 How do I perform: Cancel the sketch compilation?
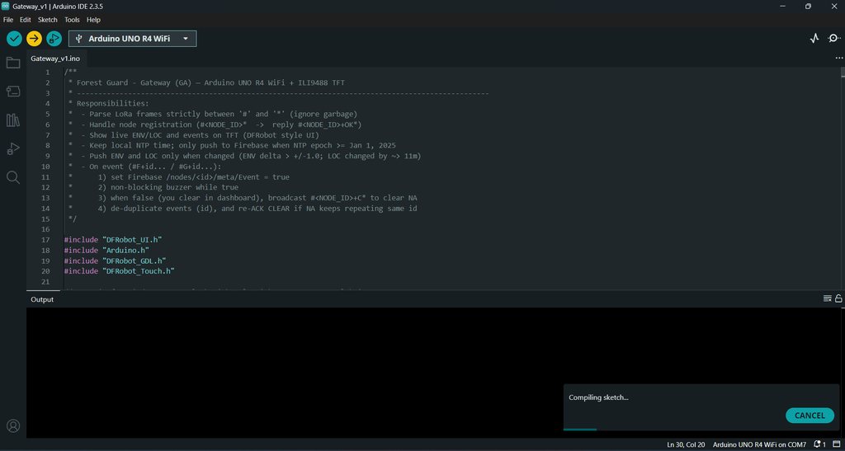pos(810,416)
